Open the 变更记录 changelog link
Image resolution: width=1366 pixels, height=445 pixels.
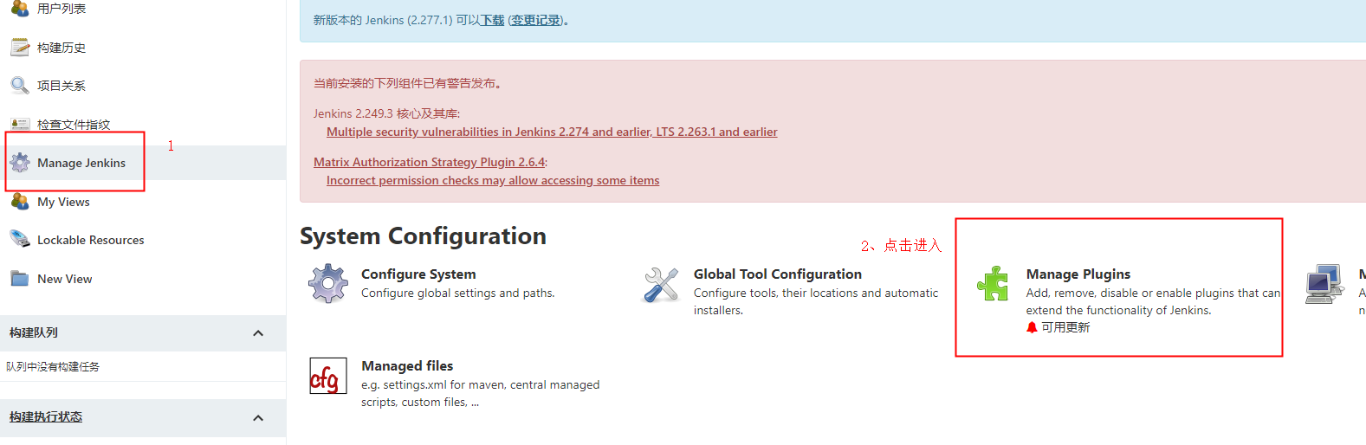(535, 20)
